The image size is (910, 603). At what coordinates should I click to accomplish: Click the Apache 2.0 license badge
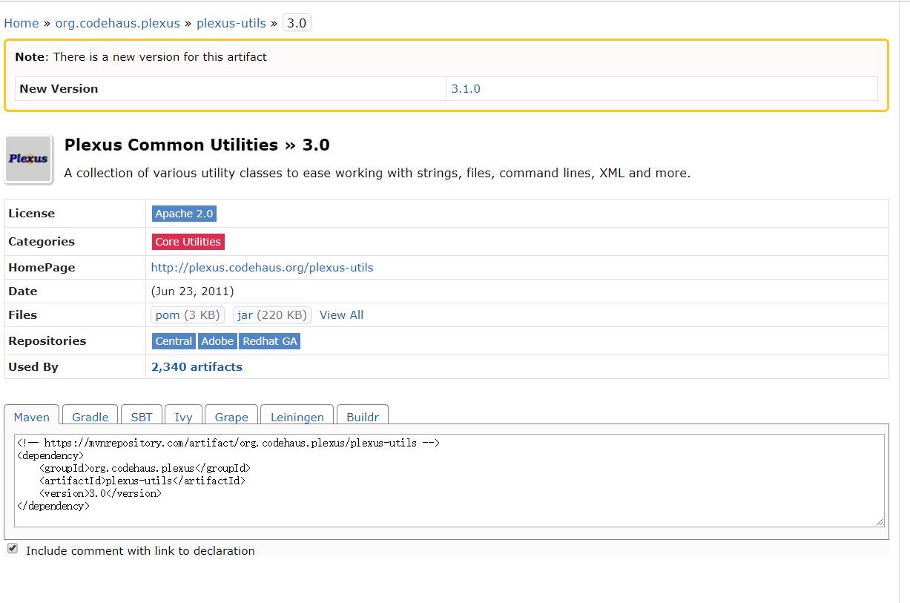pyautogui.click(x=184, y=214)
